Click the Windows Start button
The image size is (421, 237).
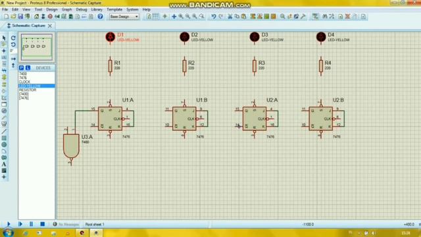[x=7, y=232]
